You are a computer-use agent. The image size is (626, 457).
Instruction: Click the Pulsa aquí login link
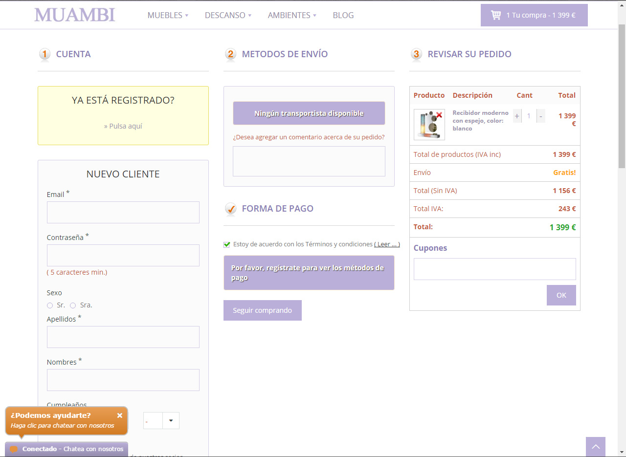[x=123, y=126]
